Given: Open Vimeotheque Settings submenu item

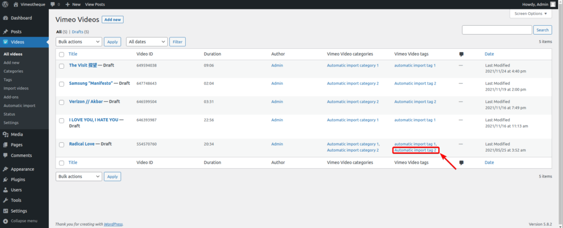Looking at the screenshot, I should [x=11, y=123].
